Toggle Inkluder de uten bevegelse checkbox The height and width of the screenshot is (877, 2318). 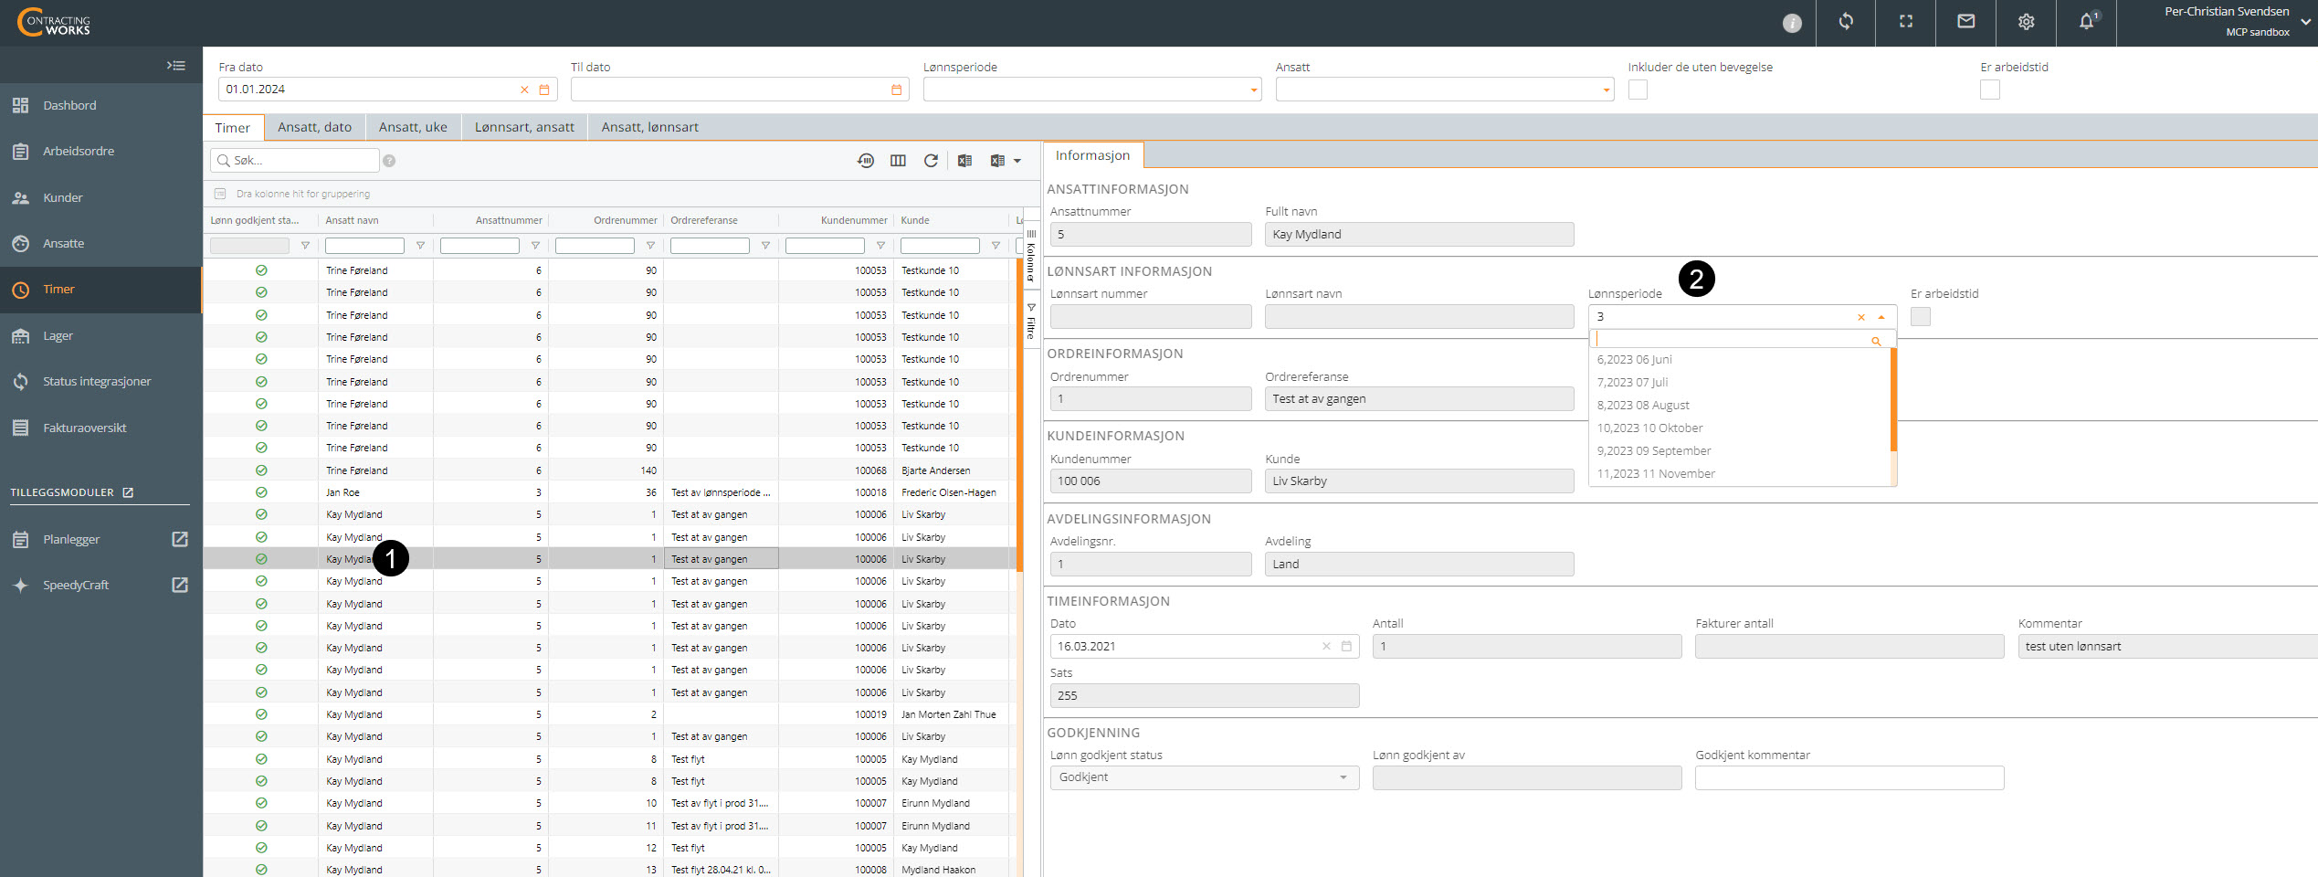pyautogui.click(x=1638, y=90)
